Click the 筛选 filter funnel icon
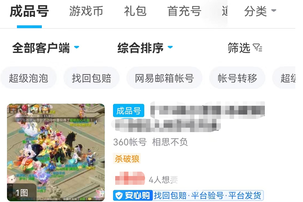 (258, 48)
